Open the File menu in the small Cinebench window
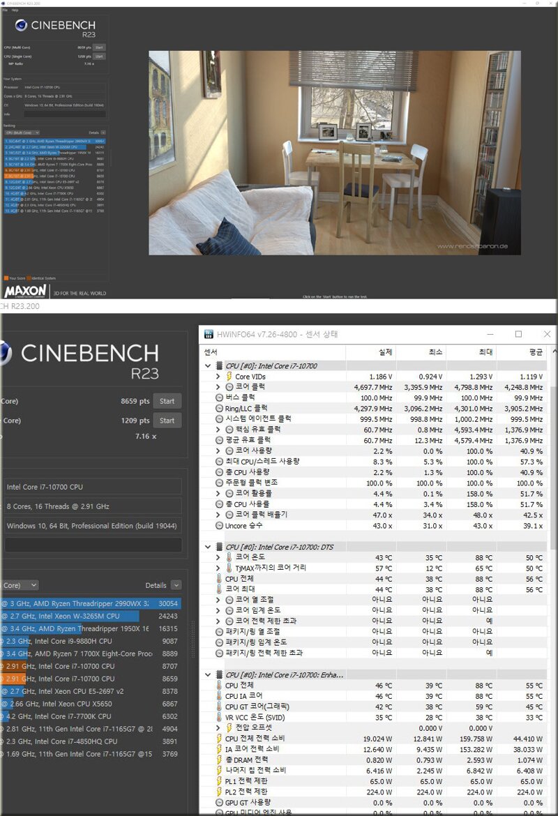The image size is (558, 816). coord(5,10)
